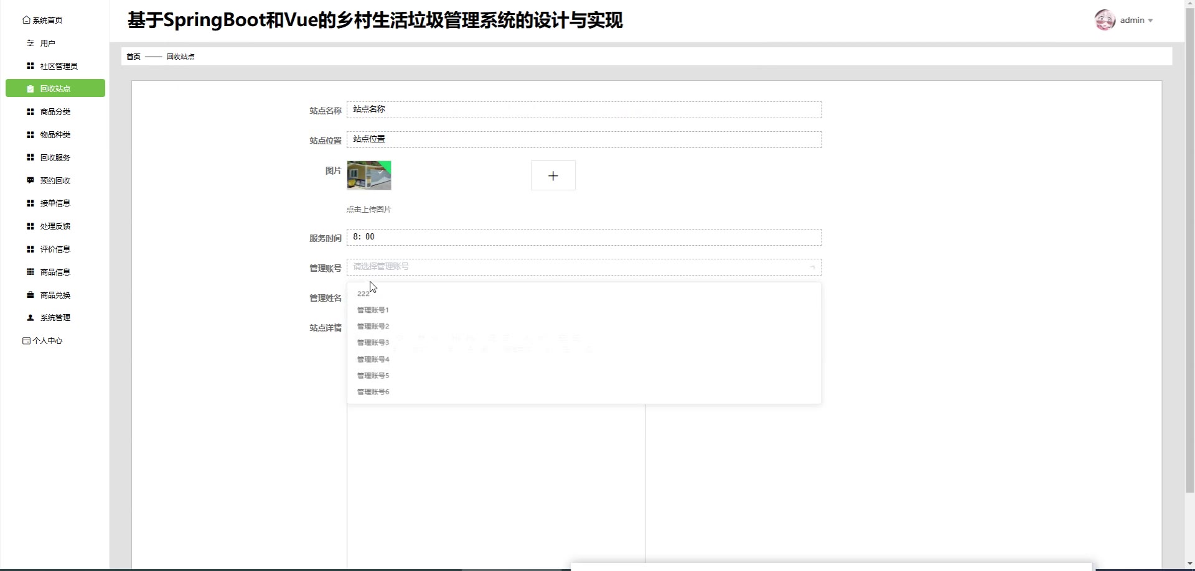This screenshot has width=1195, height=571.
Task: Click the 预约回收 chat icon
Action: click(x=30, y=180)
